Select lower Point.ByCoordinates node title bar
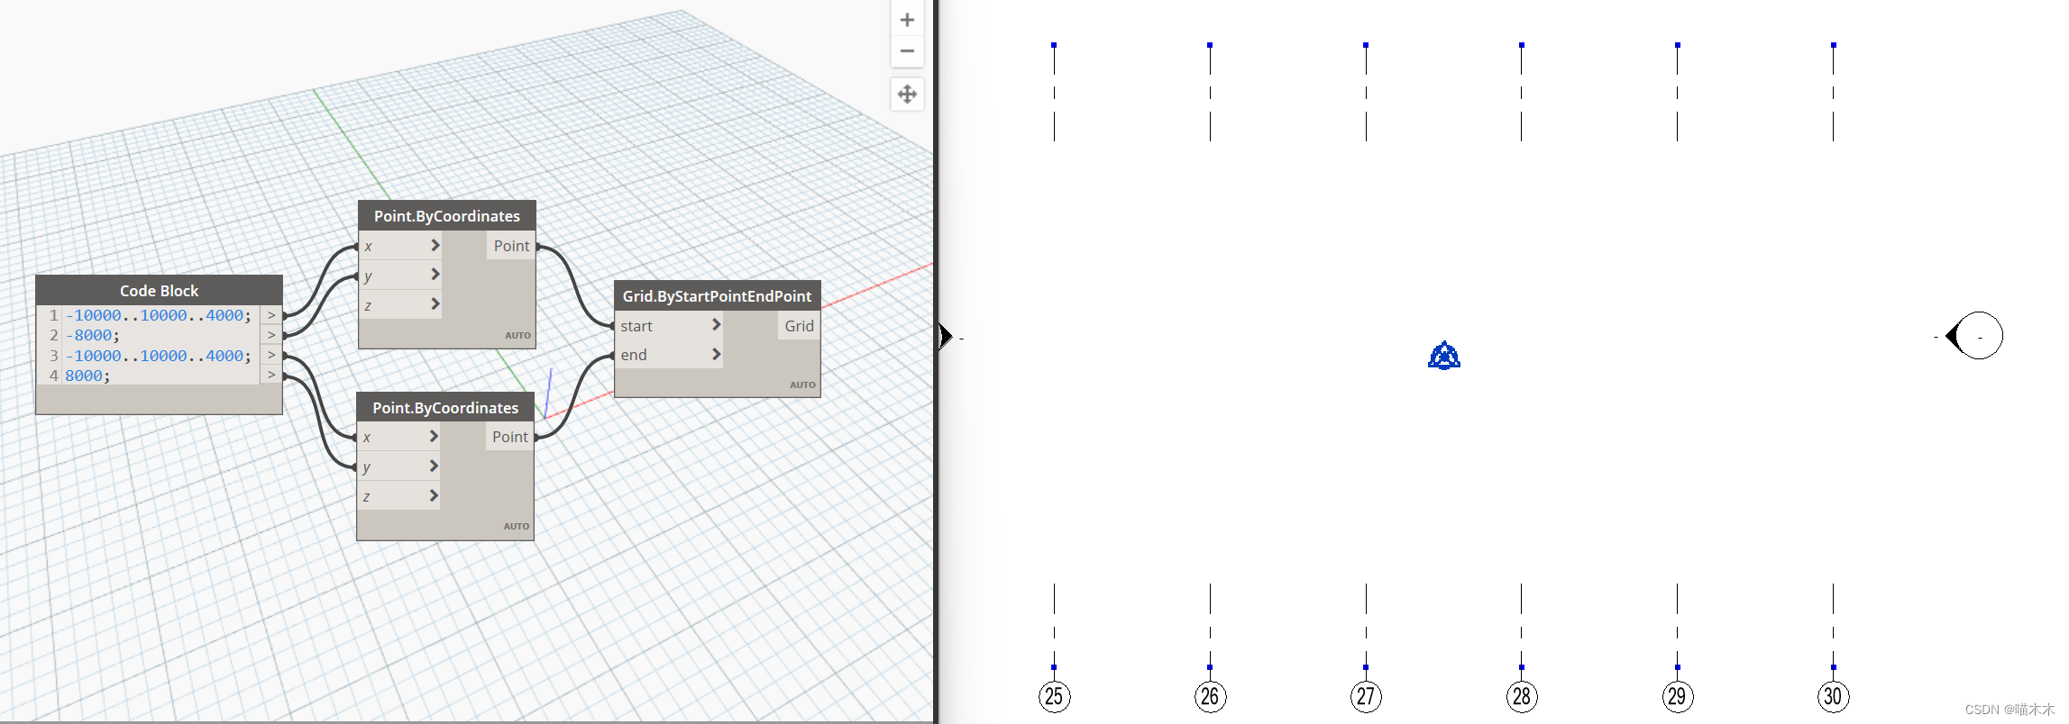This screenshot has height=724, width=2069. tap(445, 408)
